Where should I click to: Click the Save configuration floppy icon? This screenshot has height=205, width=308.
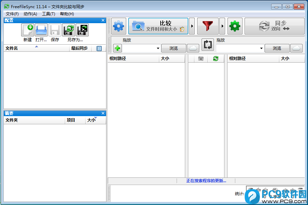point(55,30)
